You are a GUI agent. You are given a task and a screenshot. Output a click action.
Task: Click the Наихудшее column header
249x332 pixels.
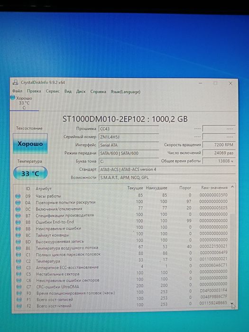(x=157, y=188)
